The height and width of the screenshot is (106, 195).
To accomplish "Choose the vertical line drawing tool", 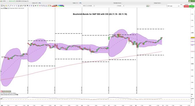I will (17, 6).
